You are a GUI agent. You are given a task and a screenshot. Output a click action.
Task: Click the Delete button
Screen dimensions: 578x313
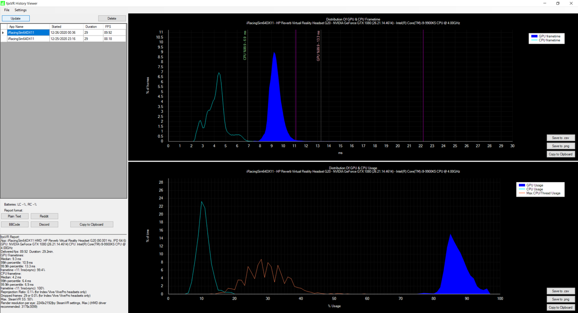[x=112, y=18]
